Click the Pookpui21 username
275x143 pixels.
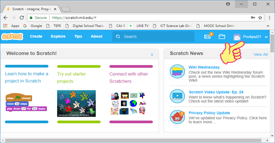252,37
